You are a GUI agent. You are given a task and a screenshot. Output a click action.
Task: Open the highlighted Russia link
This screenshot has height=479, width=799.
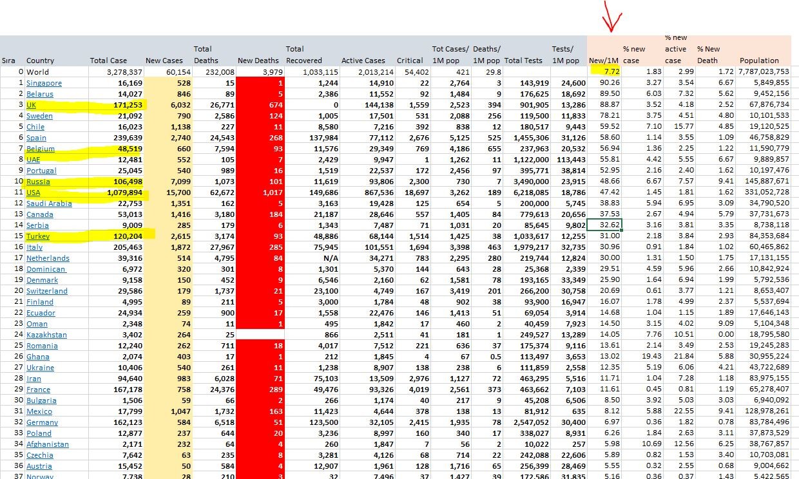[38, 182]
